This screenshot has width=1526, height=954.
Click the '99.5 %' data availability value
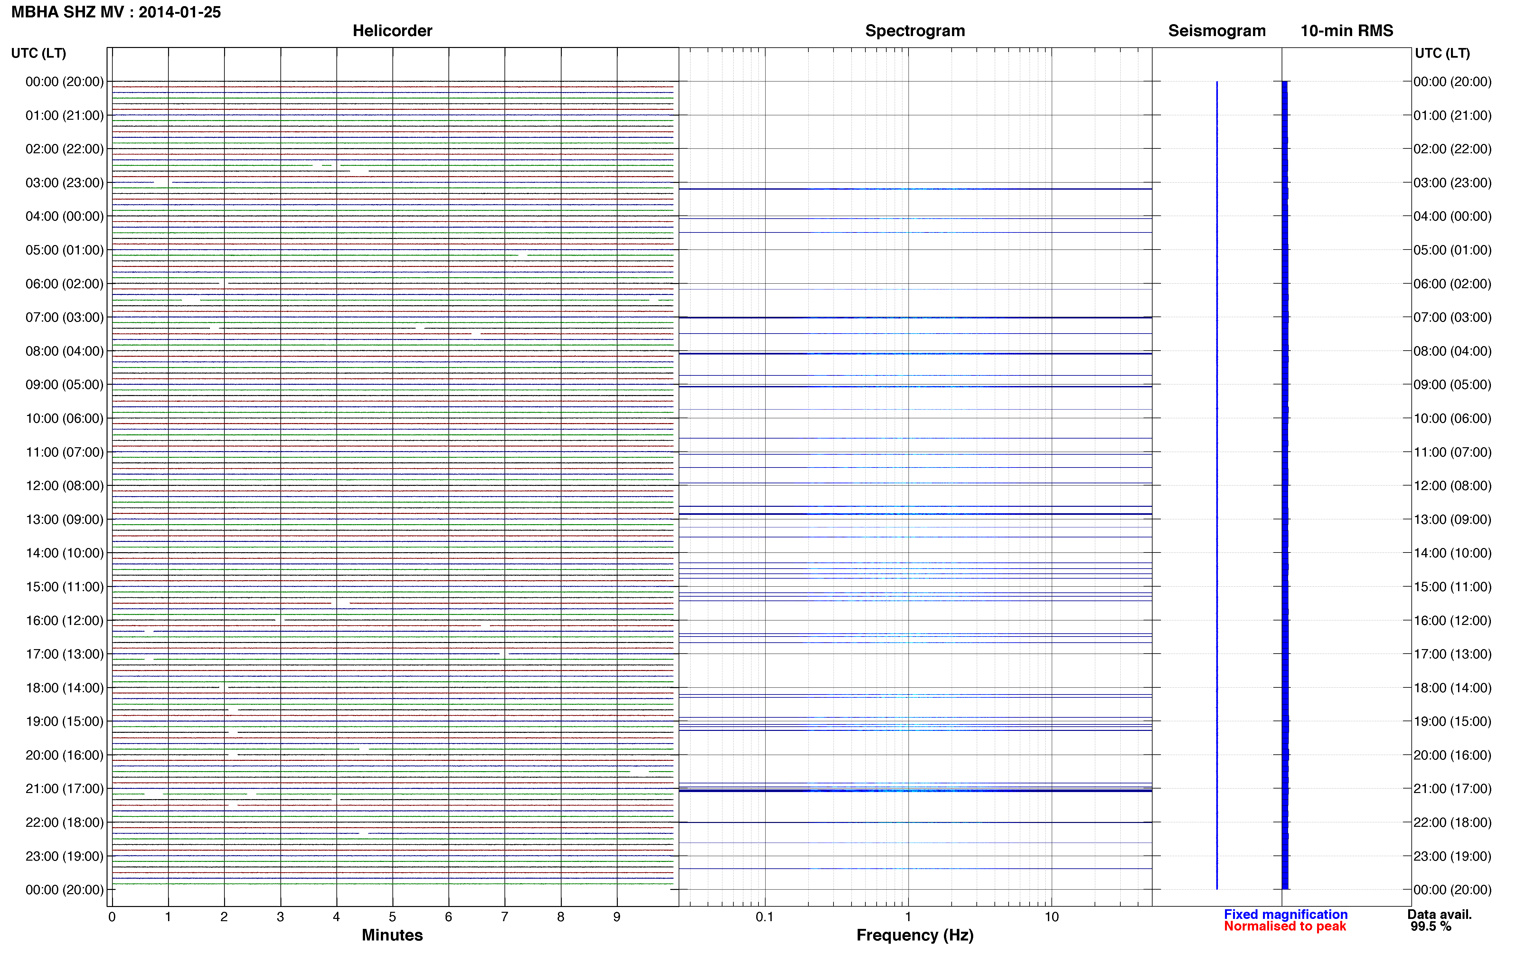1431,926
